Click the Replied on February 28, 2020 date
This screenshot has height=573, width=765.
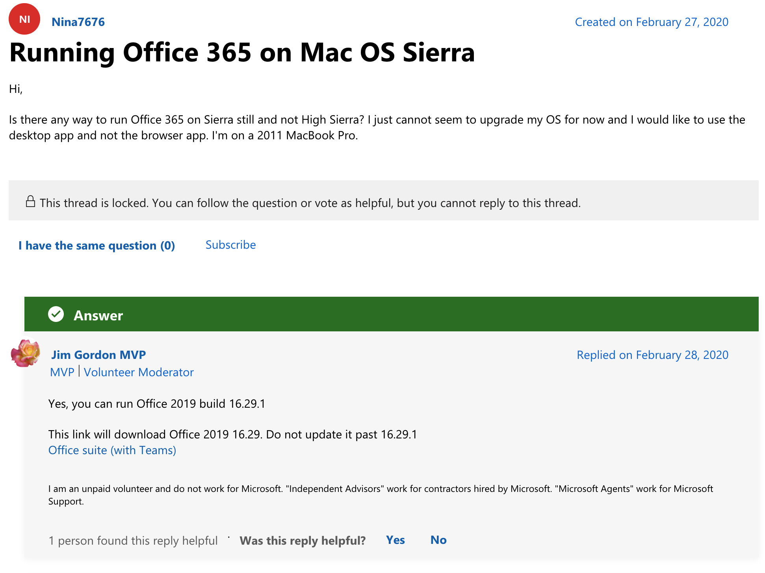coord(652,355)
